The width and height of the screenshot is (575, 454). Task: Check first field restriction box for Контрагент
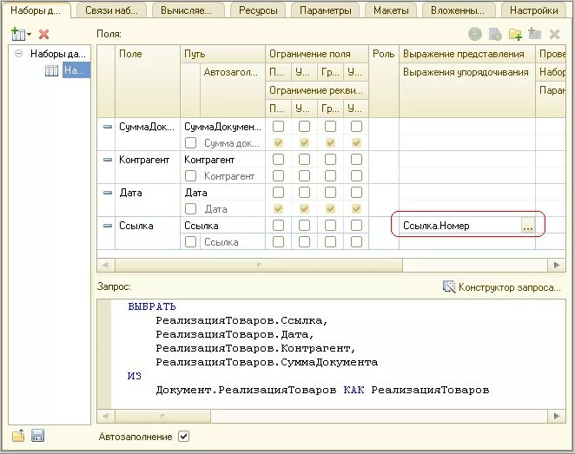point(278,160)
